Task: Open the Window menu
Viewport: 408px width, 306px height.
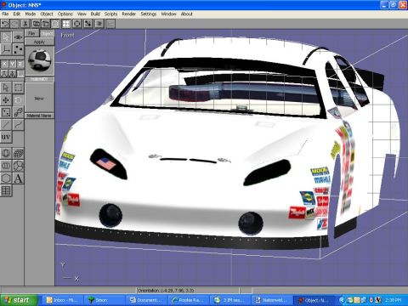Action: (x=168, y=14)
